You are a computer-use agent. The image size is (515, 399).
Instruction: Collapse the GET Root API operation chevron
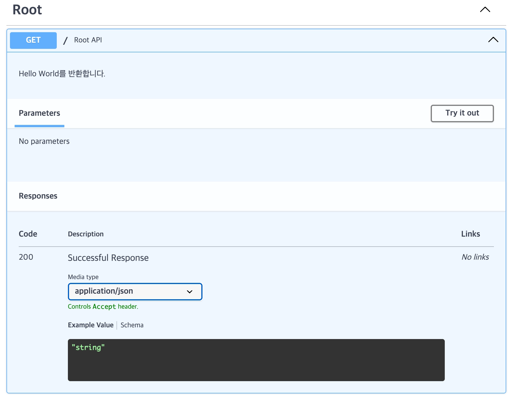click(493, 40)
